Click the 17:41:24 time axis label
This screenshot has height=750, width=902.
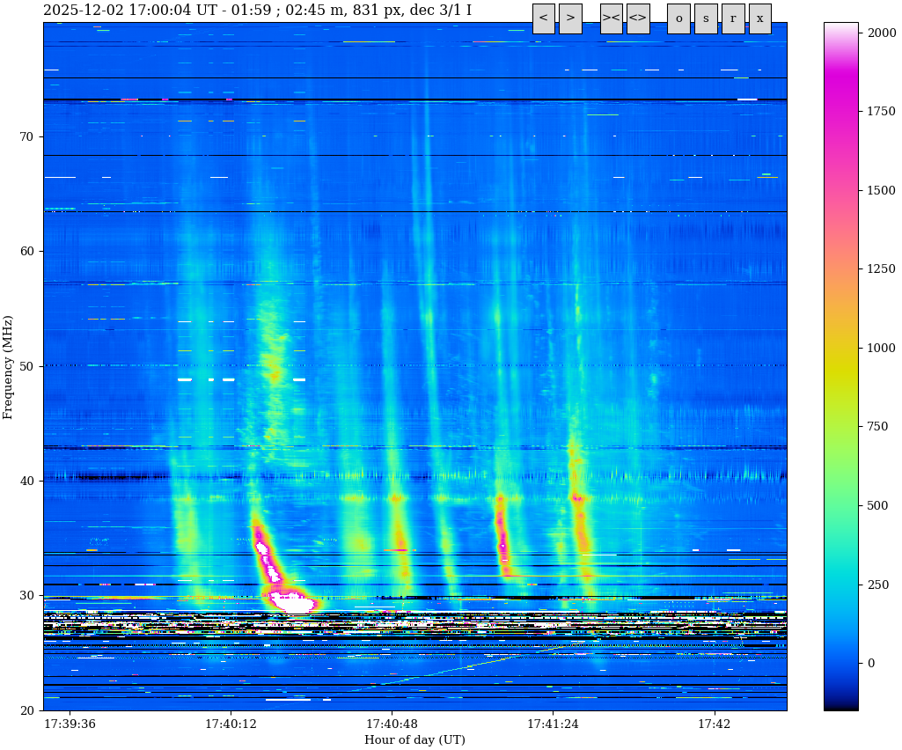point(553,724)
